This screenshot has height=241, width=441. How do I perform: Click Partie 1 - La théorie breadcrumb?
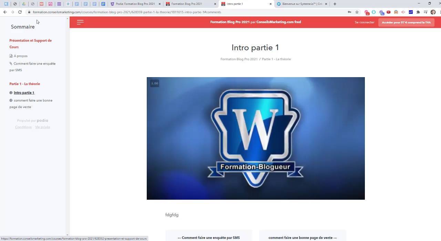coord(276,59)
